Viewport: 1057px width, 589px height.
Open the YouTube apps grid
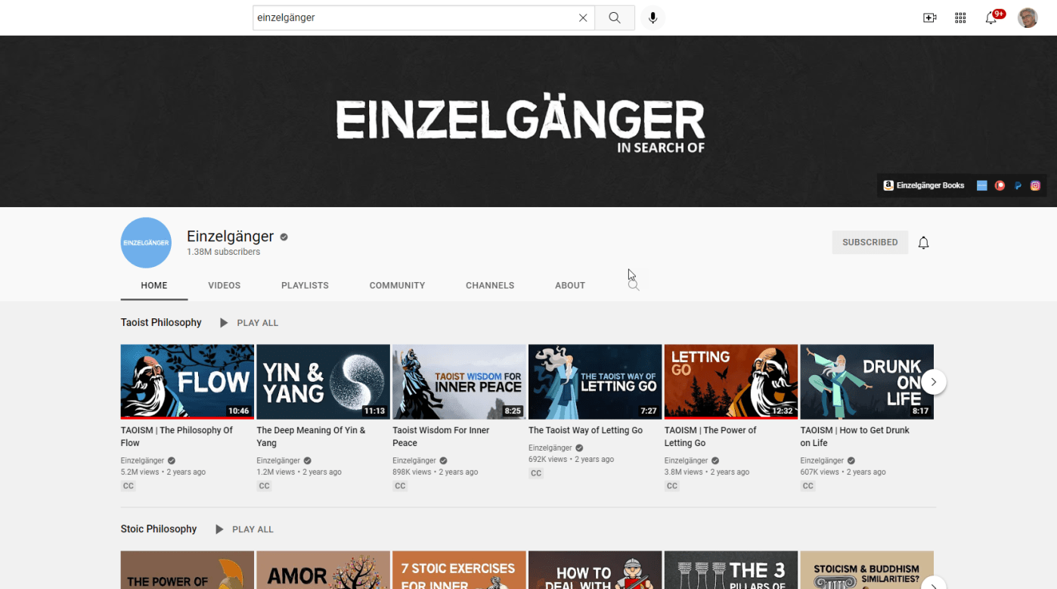[x=960, y=18]
